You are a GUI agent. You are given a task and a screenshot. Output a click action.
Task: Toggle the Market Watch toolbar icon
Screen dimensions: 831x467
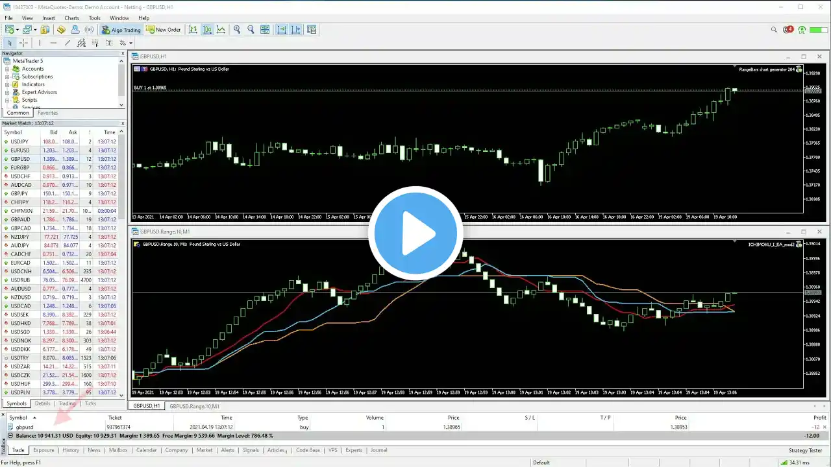coord(45,30)
